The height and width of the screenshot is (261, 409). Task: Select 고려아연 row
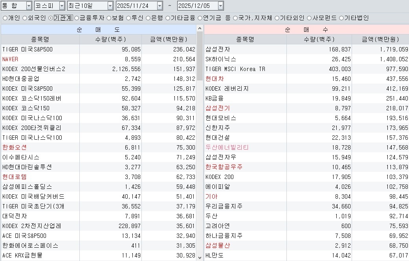(306, 226)
